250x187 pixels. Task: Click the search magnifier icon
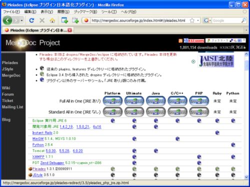(x=243, y=20)
